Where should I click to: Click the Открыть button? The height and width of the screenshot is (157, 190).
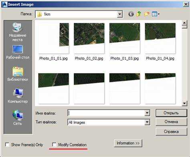click(171, 113)
